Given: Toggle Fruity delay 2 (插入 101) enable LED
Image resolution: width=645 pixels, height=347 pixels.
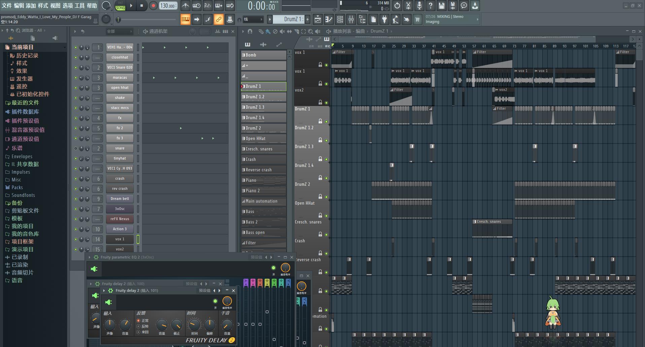Looking at the screenshot, I should pos(215,301).
